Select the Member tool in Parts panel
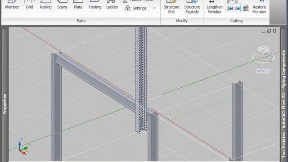Screen dimensions: 288x162 tap(12, 5)
